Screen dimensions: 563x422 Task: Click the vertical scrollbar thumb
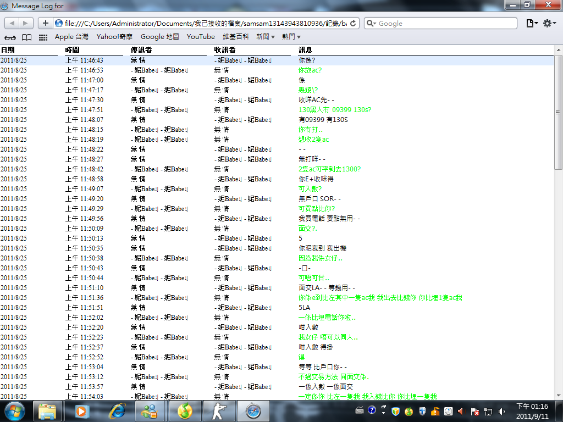point(558,112)
